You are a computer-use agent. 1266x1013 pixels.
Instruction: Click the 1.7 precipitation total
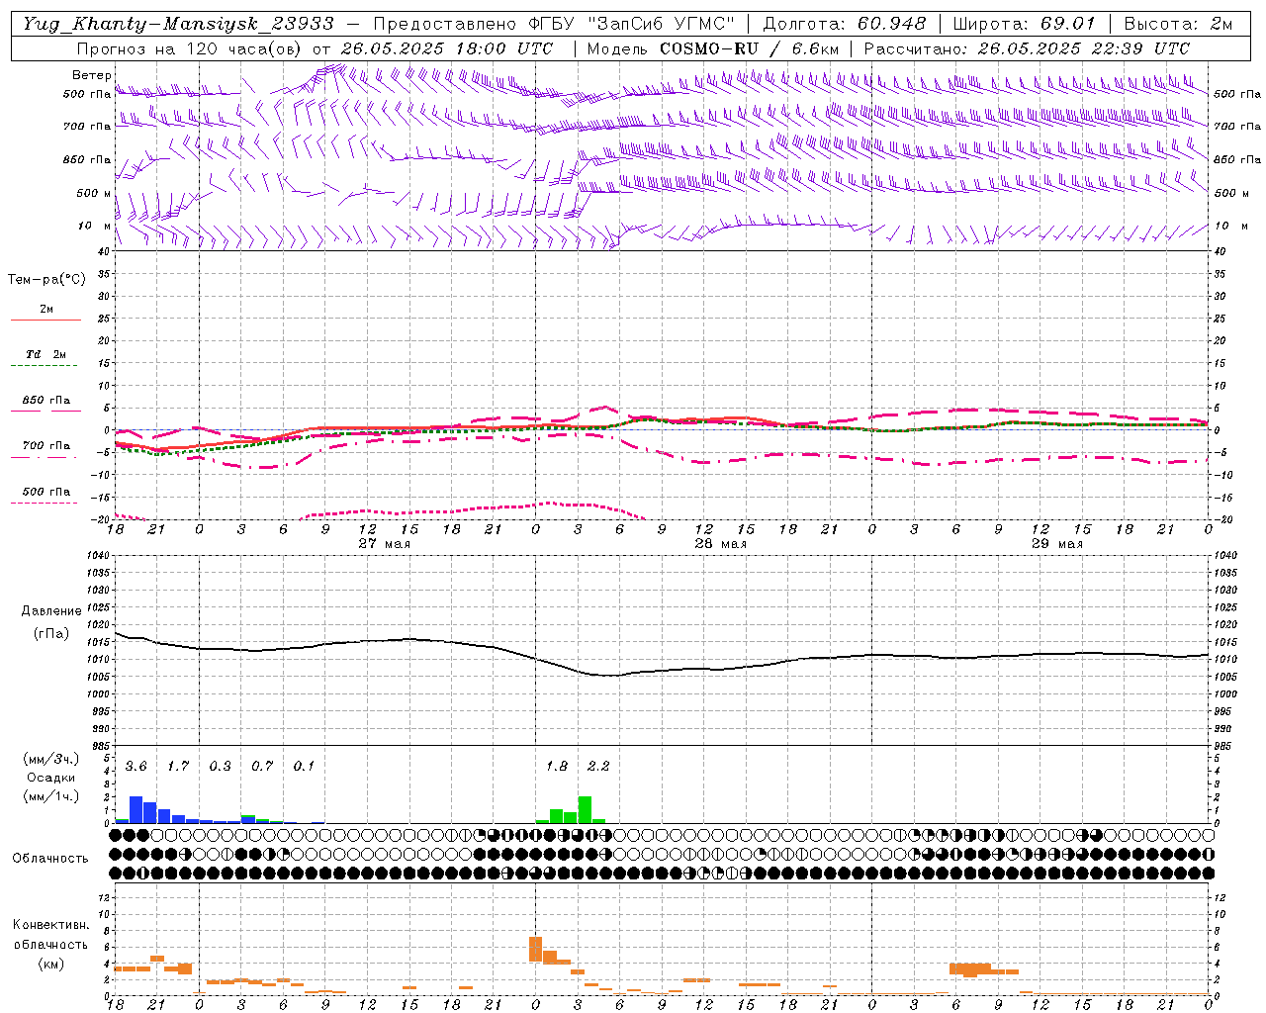(178, 766)
